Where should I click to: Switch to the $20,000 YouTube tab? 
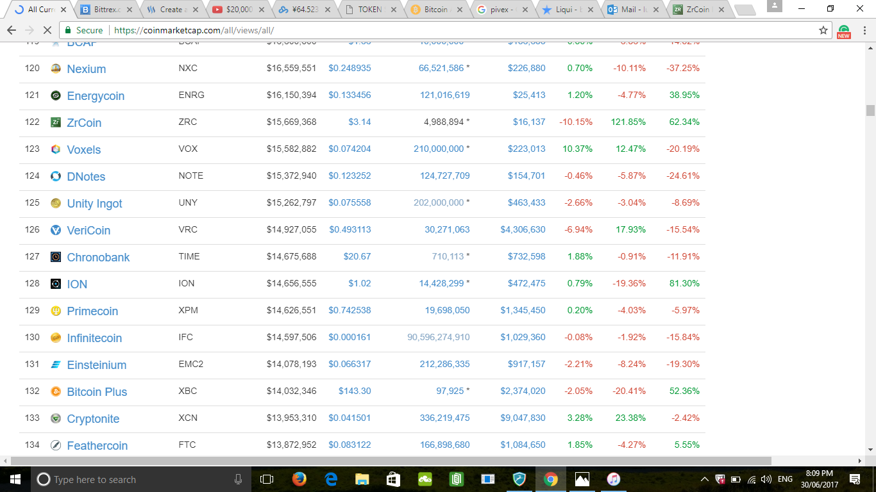point(239,10)
